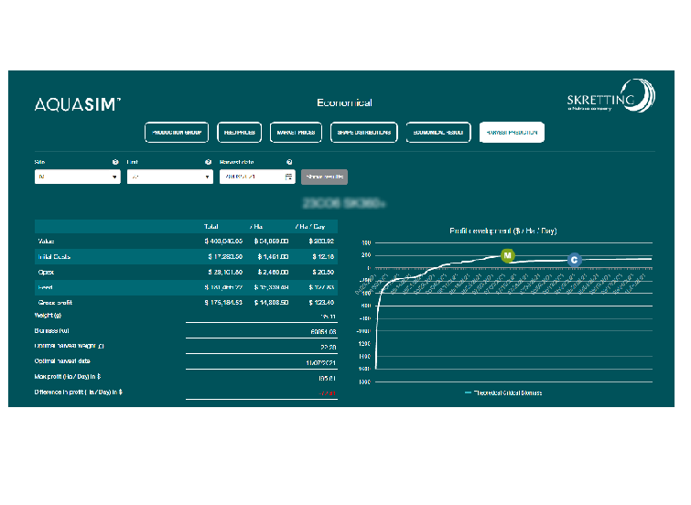The image size is (691, 505).
Task: Go to the Shape Distributions tab
Action: [x=363, y=132]
